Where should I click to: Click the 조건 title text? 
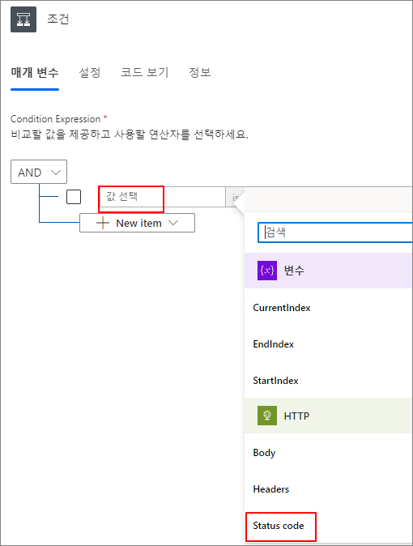point(58,19)
